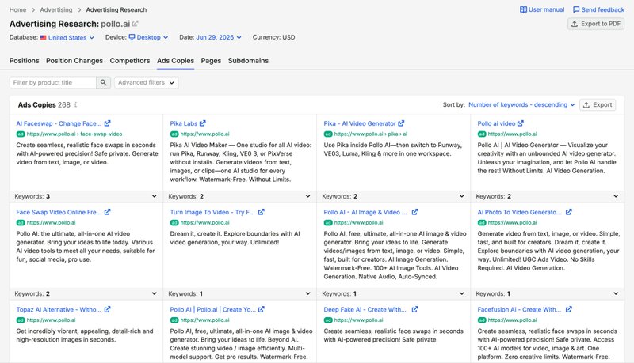
Task: Click the Send feedback chat icon
Action: coord(576,9)
